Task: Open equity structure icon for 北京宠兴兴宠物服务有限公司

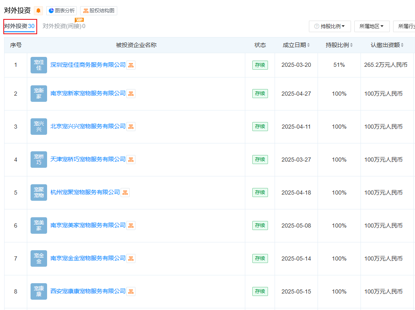Action: tap(131, 127)
